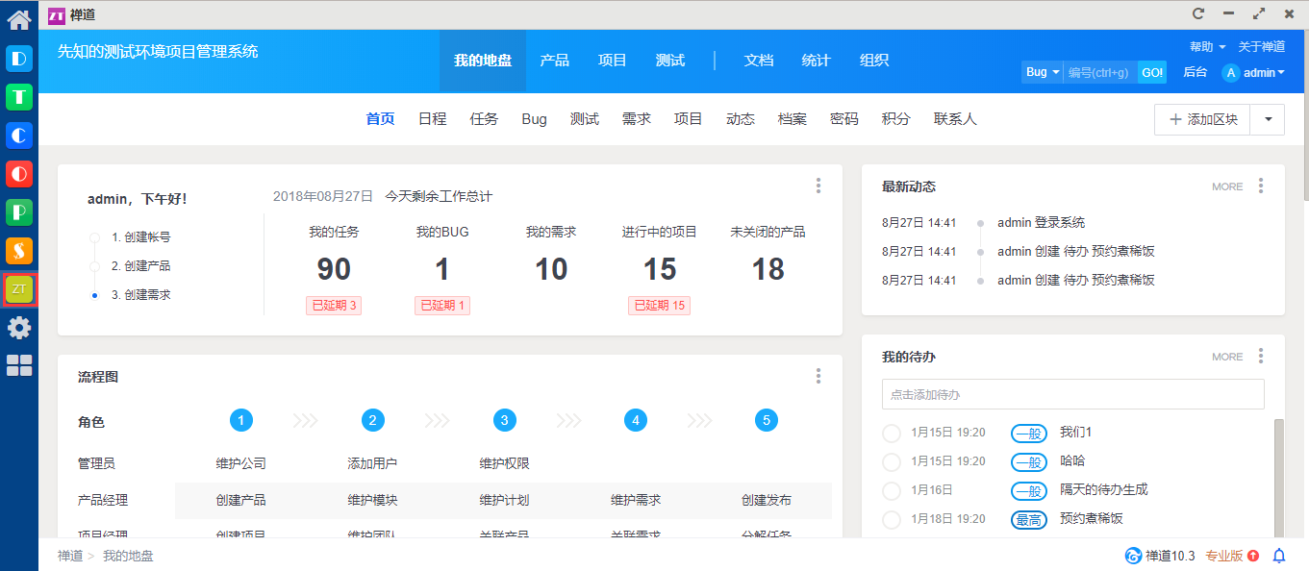The image size is (1309, 571).
Task: Open the blue D app in sidebar
Action: click(19, 59)
